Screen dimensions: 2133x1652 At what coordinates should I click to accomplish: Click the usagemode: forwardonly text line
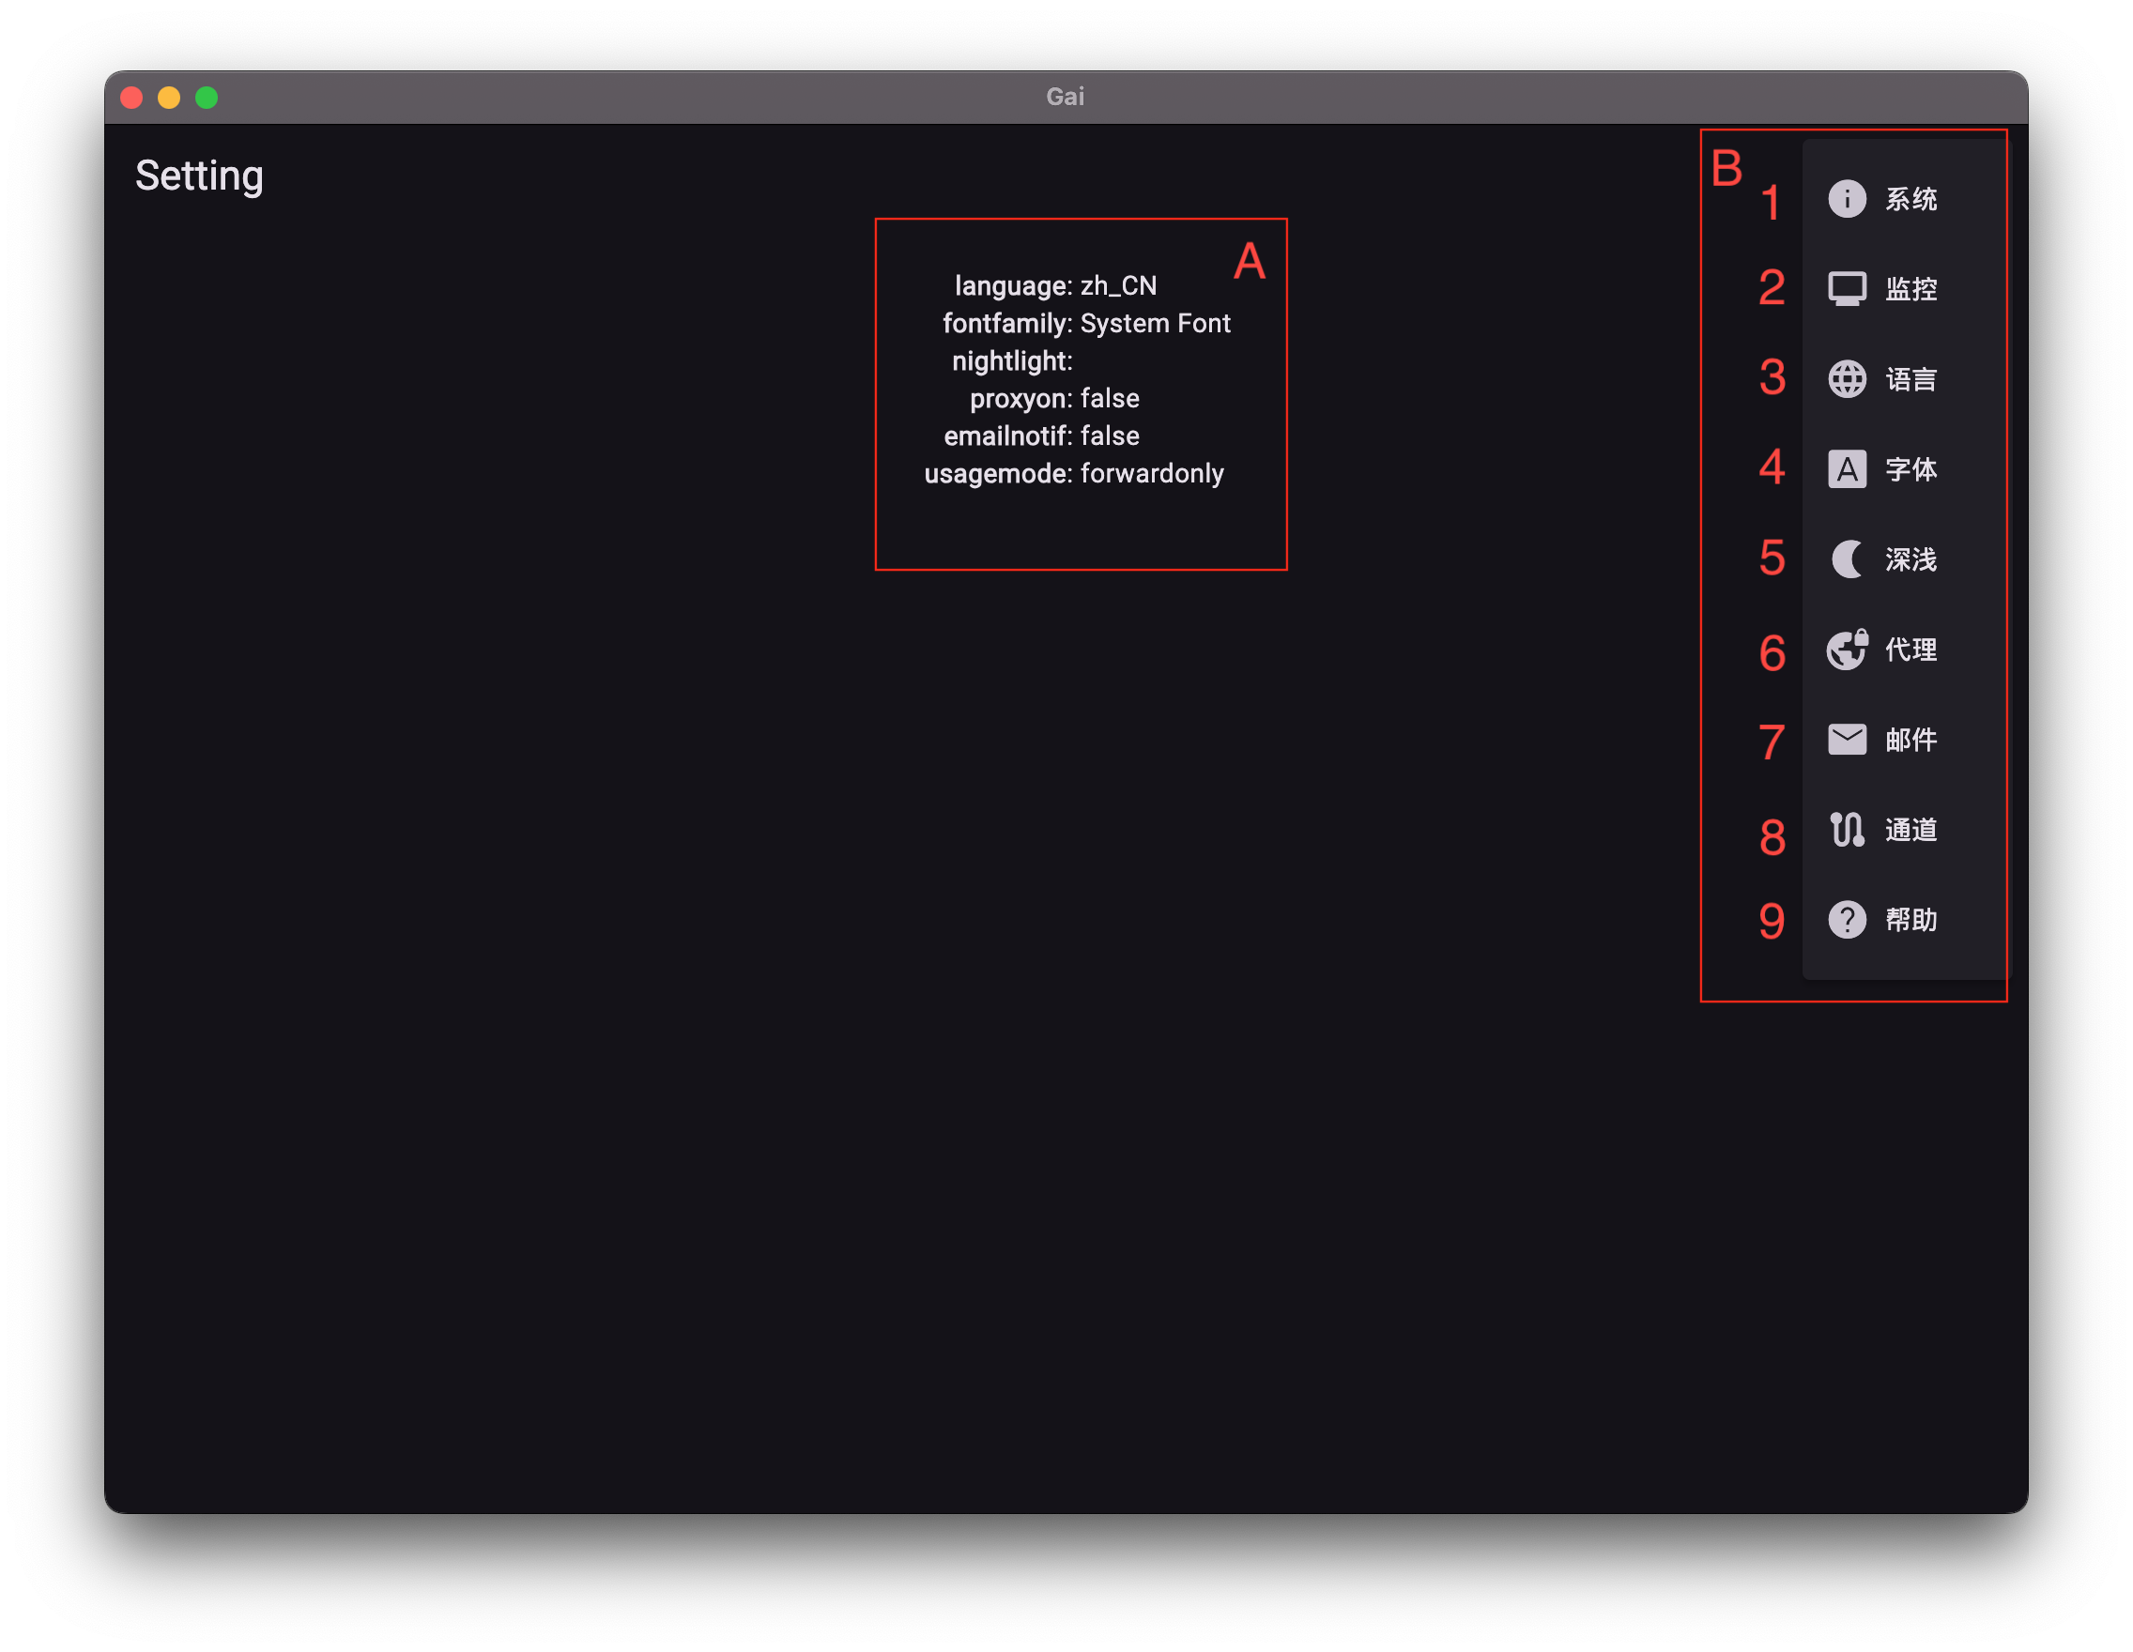(x=1073, y=473)
